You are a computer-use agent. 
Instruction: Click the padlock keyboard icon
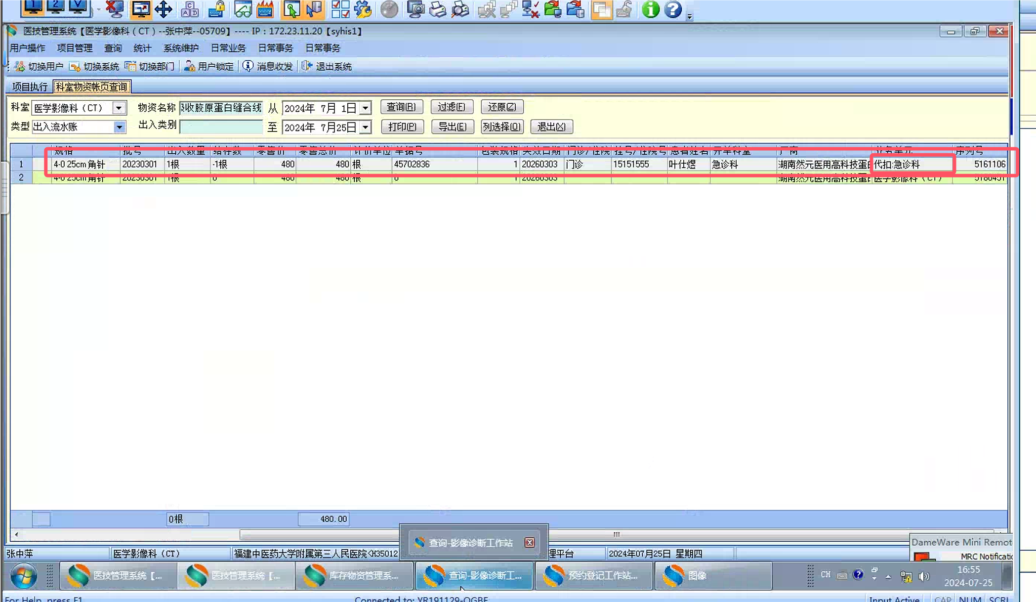tap(216, 9)
